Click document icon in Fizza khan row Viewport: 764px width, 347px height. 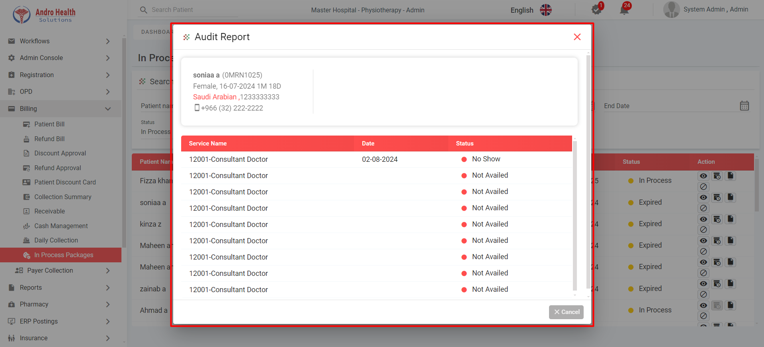pyautogui.click(x=730, y=176)
